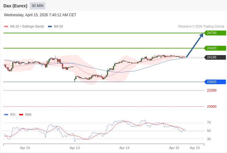Click the Apr 13 date axis marker
227x153 pixels.
coord(75,148)
